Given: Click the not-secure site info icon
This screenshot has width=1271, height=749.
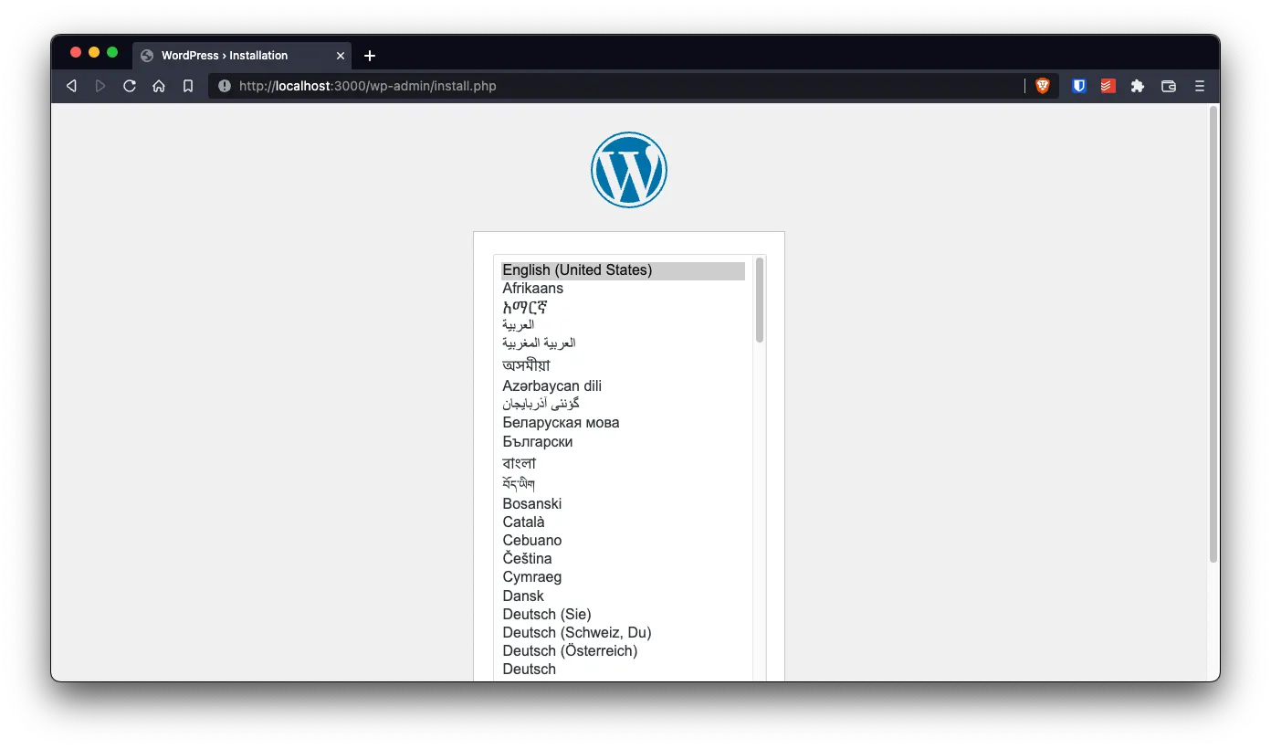Looking at the screenshot, I should point(225,86).
